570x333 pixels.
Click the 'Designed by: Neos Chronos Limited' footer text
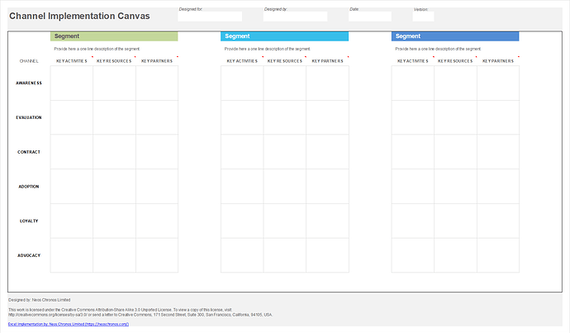40,300
